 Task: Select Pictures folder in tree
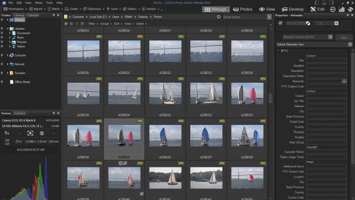21,42
